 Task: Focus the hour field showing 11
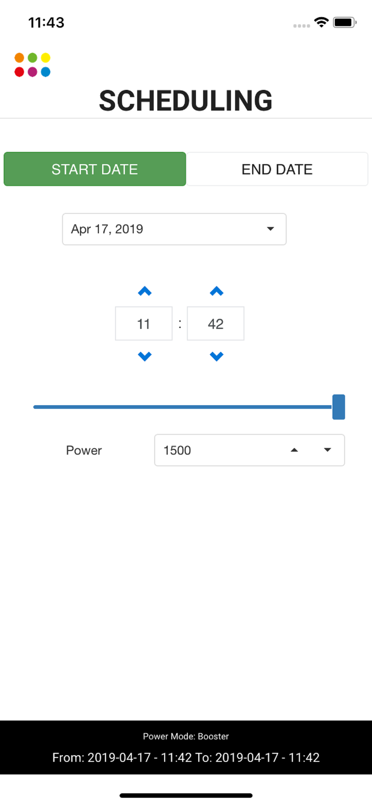pyautogui.click(x=144, y=324)
